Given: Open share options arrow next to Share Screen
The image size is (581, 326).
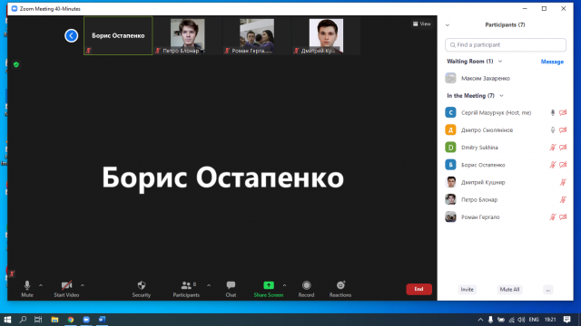Looking at the screenshot, I should pyautogui.click(x=284, y=285).
